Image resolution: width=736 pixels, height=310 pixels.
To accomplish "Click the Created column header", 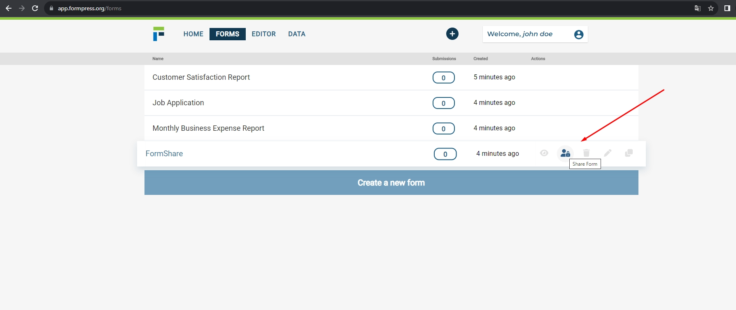I will [481, 59].
